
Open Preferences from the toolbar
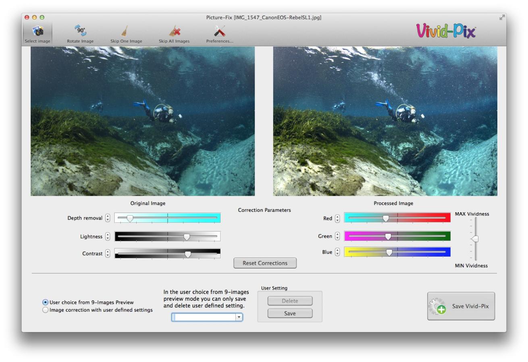tap(220, 31)
